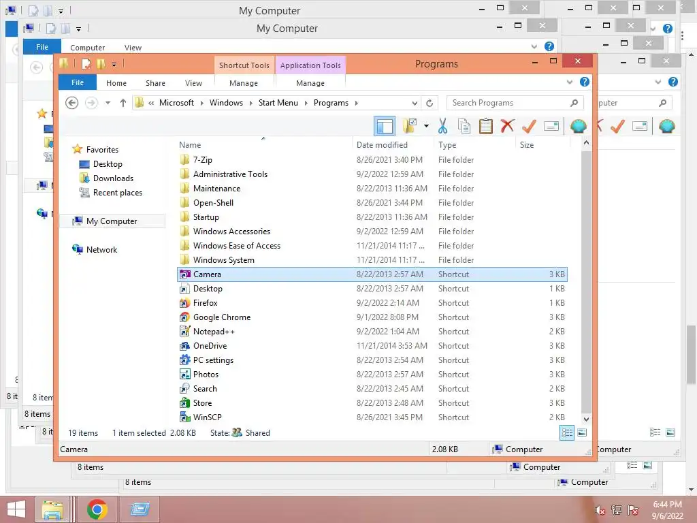Click the Forward navigation arrow
The image size is (697, 523).
(92, 103)
